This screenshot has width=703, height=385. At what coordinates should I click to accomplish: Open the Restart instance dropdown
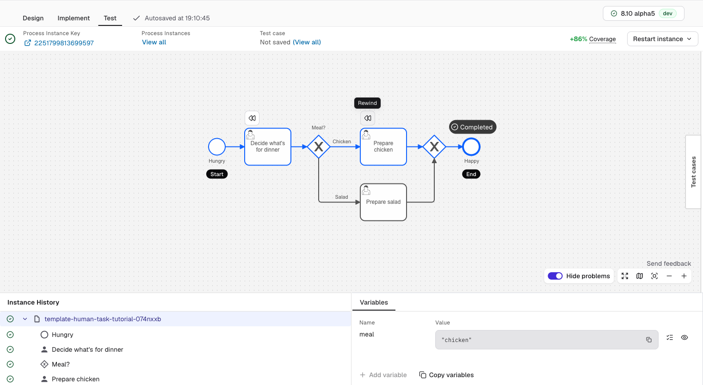(662, 39)
